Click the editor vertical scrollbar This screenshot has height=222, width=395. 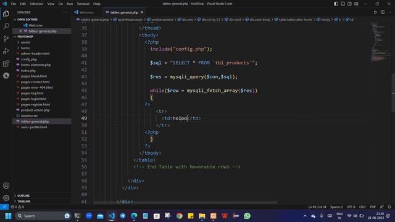[x=393, y=93]
